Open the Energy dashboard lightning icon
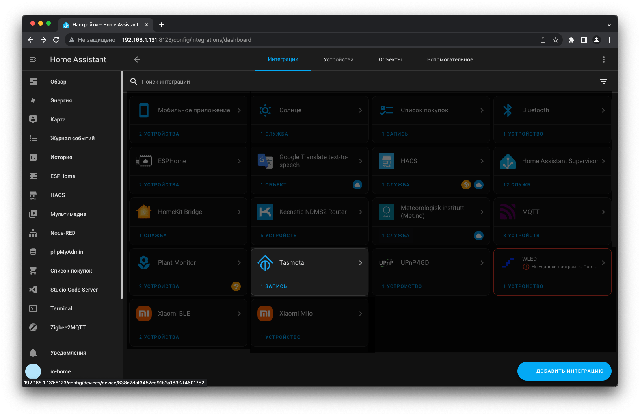 click(x=33, y=100)
